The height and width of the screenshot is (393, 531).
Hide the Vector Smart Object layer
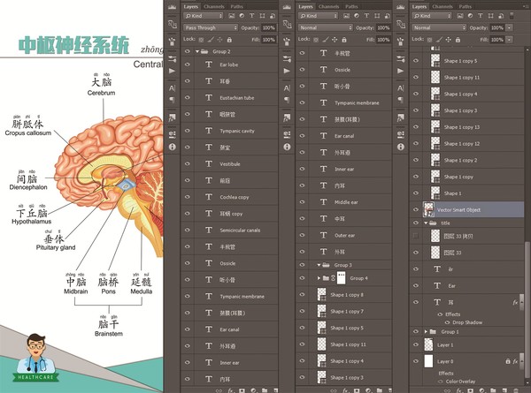tap(416, 210)
